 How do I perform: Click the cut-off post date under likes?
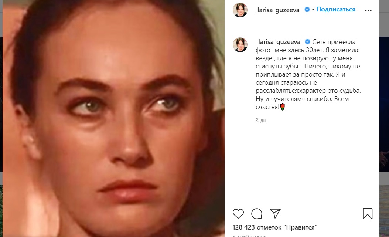(x=249, y=236)
